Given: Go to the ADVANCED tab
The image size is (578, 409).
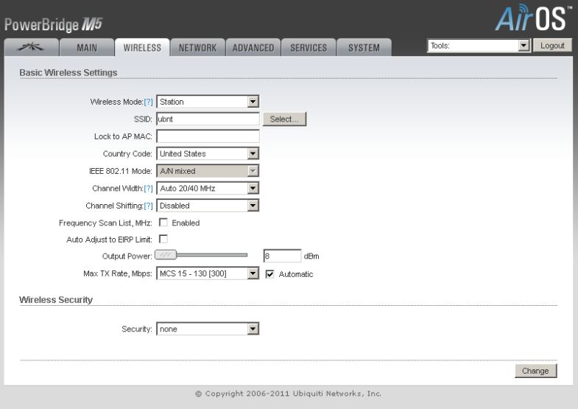Looking at the screenshot, I should coord(253,48).
